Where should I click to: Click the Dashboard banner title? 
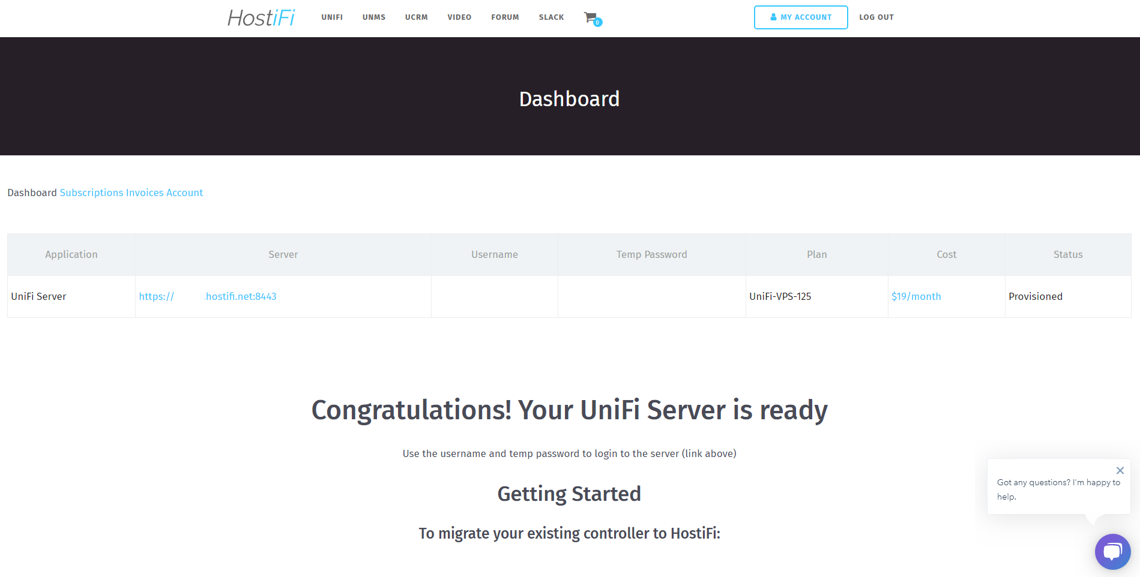coord(569,99)
